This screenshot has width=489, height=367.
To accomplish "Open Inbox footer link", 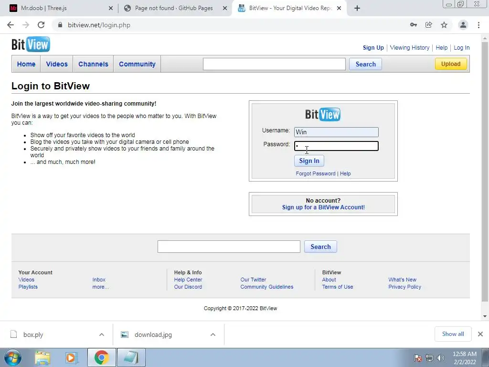I will tap(99, 280).
